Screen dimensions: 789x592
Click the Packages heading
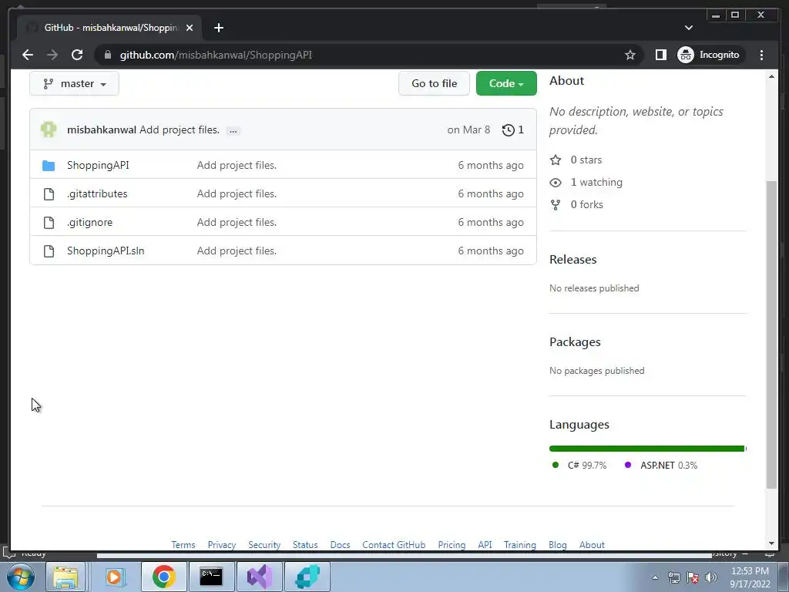coord(575,341)
